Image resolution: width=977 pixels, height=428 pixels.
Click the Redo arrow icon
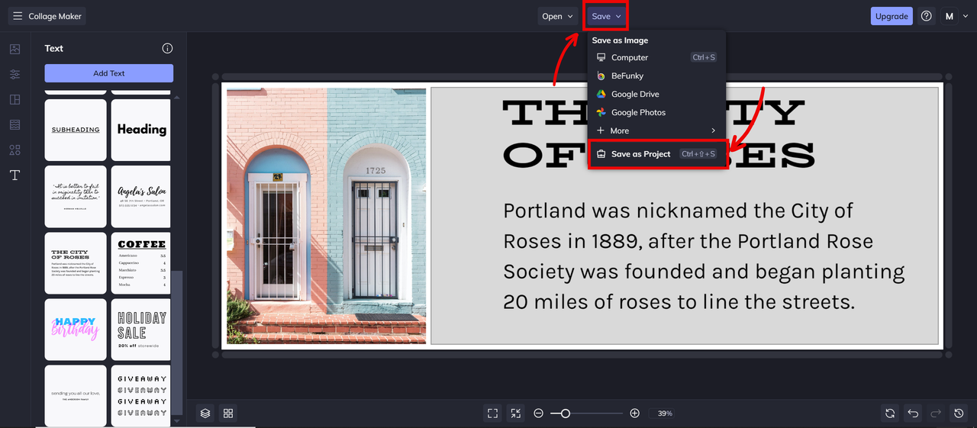(936, 413)
